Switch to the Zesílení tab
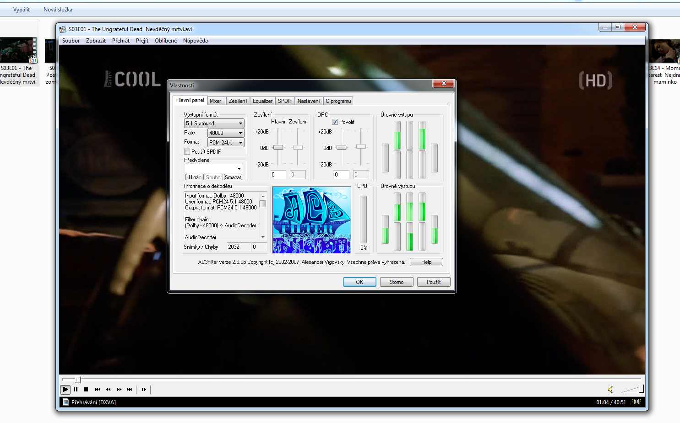The height and width of the screenshot is (423, 680). click(238, 101)
